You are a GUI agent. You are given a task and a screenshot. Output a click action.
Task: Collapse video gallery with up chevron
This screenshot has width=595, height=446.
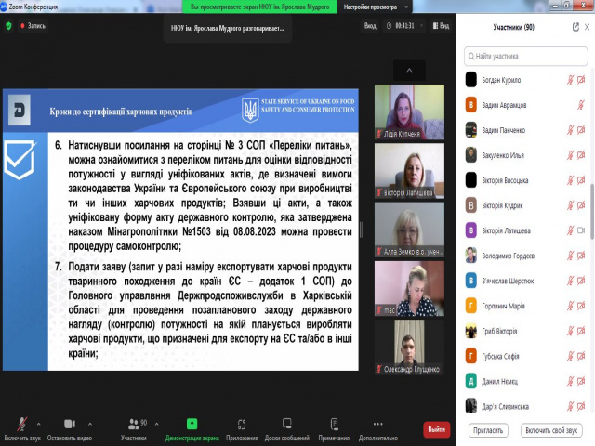[409, 70]
